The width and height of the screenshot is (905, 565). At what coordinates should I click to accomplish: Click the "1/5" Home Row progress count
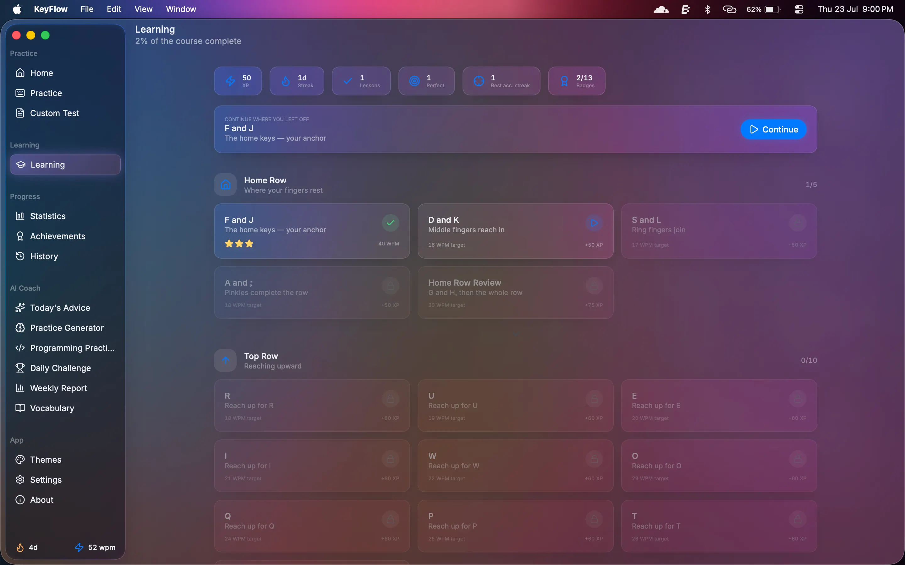(811, 185)
